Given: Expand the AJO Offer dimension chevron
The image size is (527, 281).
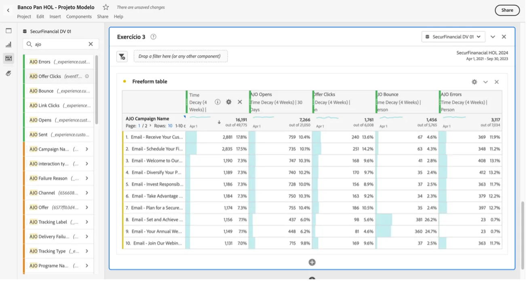Looking at the screenshot, I should tap(87, 208).
